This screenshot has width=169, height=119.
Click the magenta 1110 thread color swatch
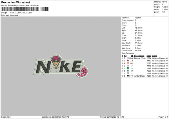[128, 61]
